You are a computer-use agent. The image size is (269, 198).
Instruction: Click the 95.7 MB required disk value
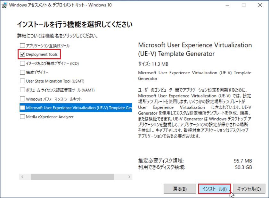pyautogui.click(x=243, y=161)
